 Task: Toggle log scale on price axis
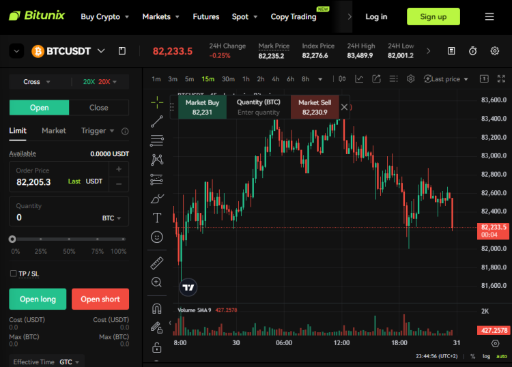point(486,356)
